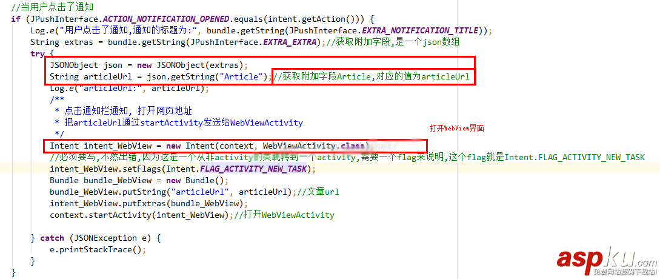660x279 pixels.
Task: Click the 'try' keyword
Action: click(x=37, y=53)
